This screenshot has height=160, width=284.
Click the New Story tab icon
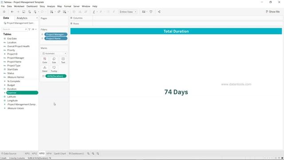tap(98, 154)
